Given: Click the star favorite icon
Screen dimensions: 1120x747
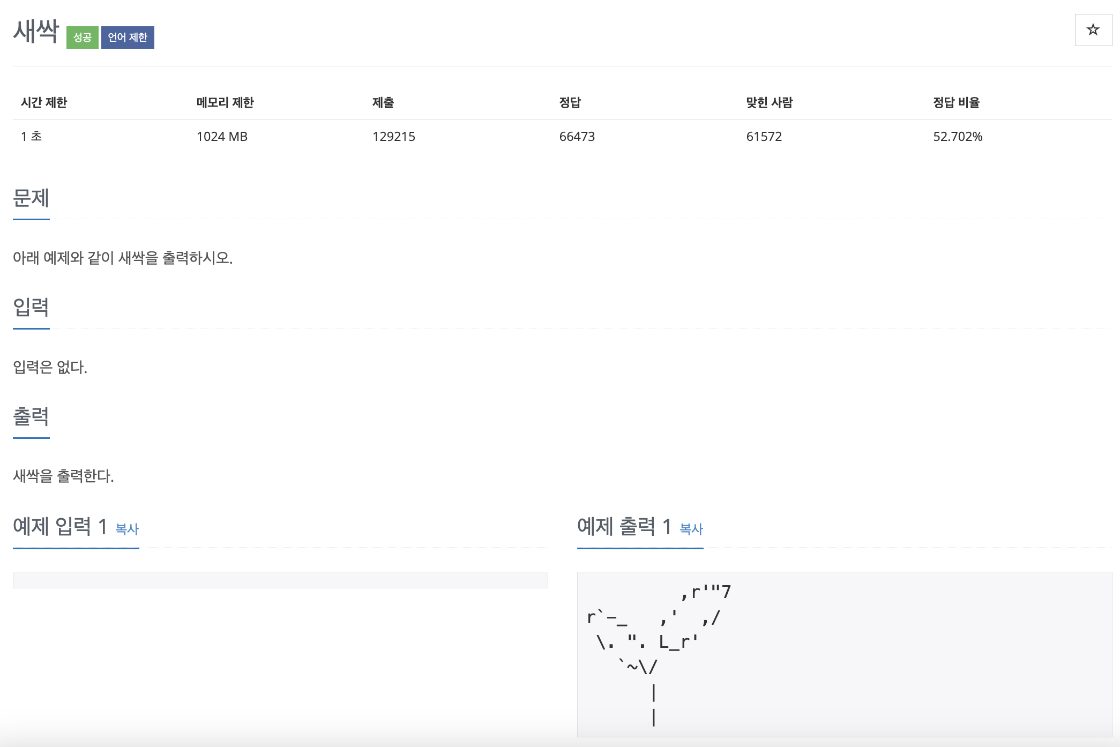Looking at the screenshot, I should point(1093,30).
